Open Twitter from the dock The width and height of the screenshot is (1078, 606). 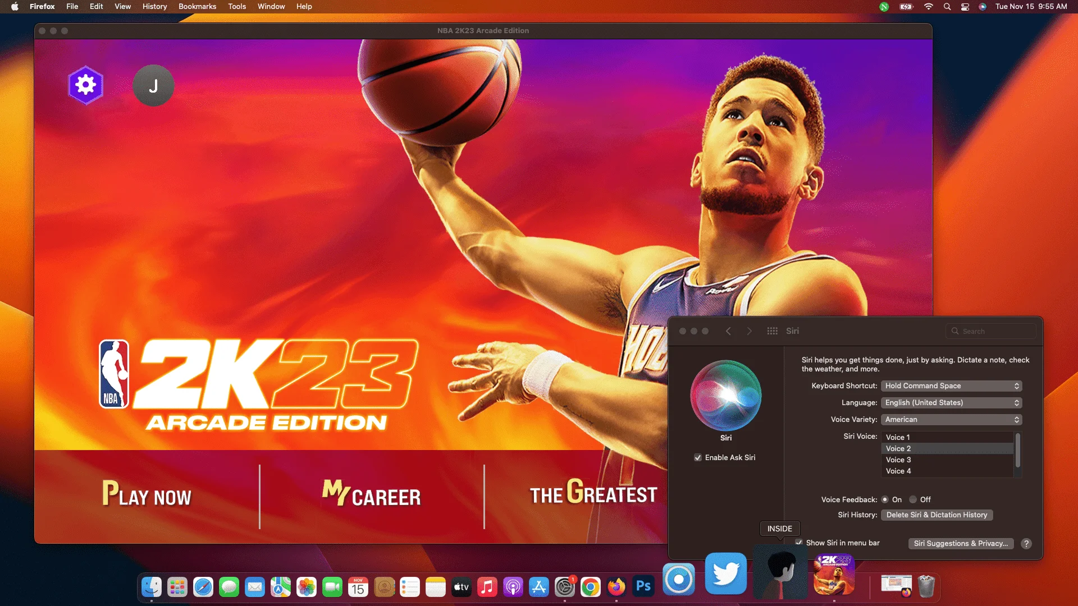(725, 573)
